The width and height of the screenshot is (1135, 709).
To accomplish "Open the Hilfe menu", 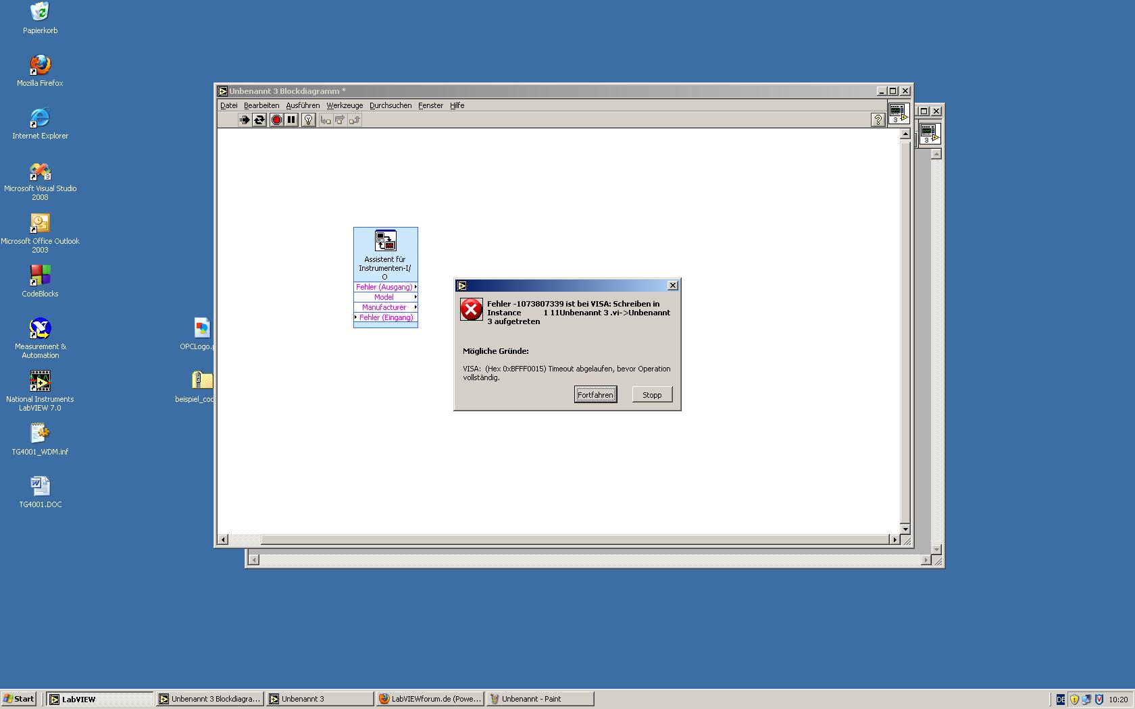I will [x=457, y=105].
